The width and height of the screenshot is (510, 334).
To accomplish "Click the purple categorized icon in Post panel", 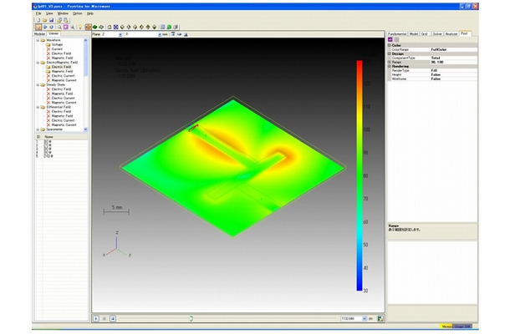I will pos(390,39).
